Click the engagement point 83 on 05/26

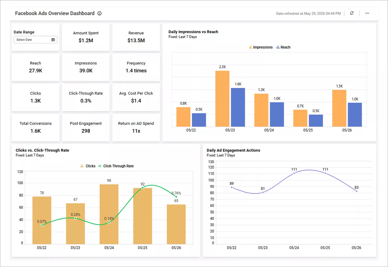tap(356, 191)
